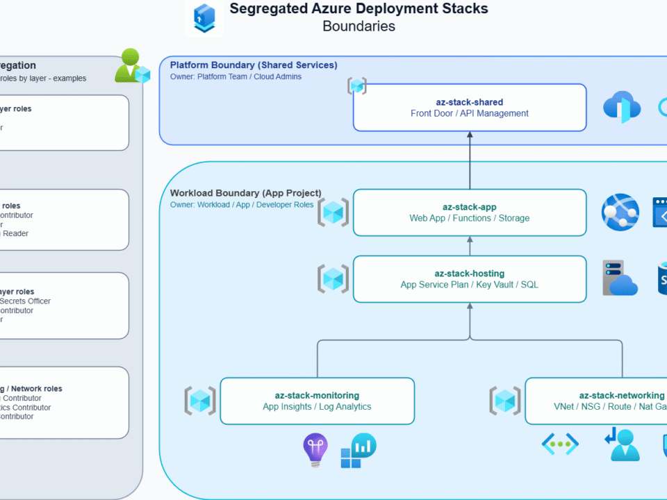The height and width of the screenshot is (500, 667).
Task: Select the stack cube icon beside az-stack-monitoring
Action: [x=200, y=401]
